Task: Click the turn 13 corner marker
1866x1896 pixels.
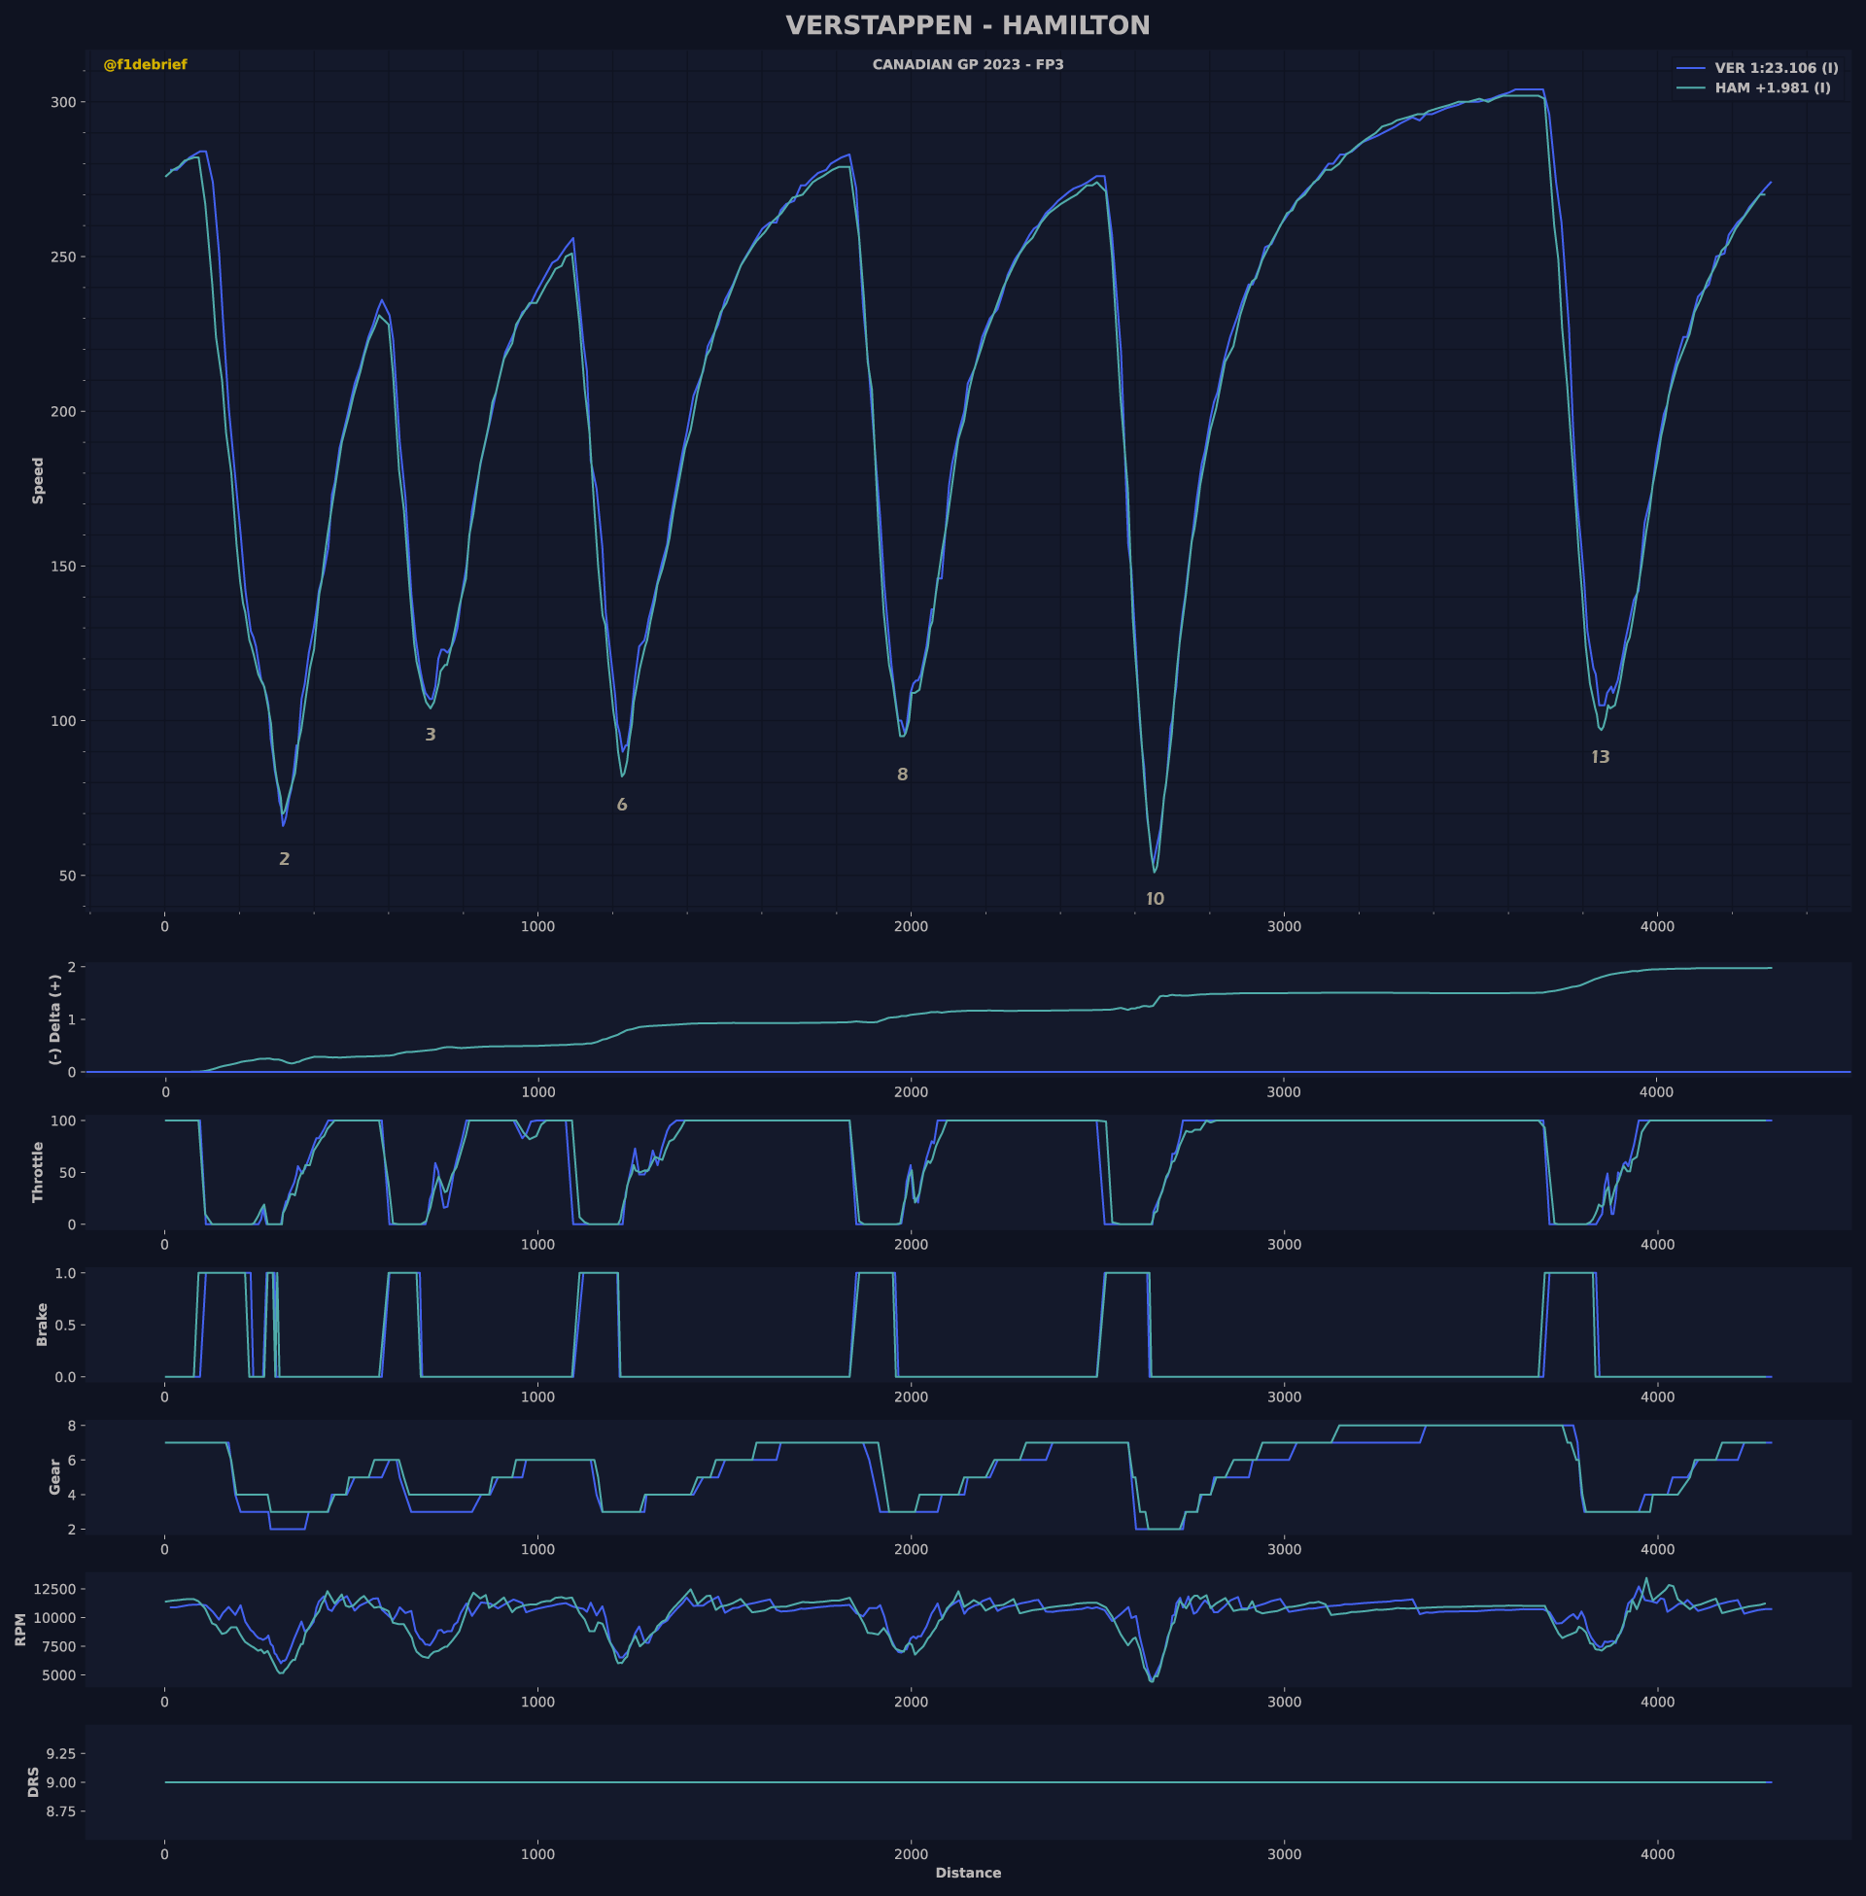Action: click(1601, 757)
